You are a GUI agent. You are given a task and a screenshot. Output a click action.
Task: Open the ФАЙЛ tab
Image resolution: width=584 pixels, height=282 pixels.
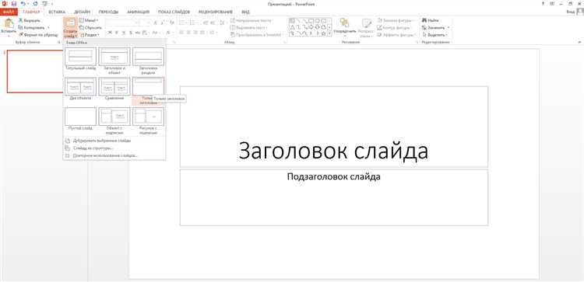point(9,12)
